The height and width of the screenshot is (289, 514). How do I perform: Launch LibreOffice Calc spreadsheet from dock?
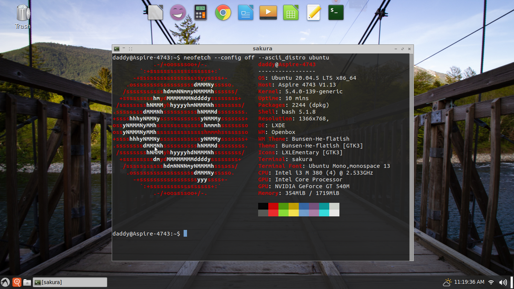[291, 12]
